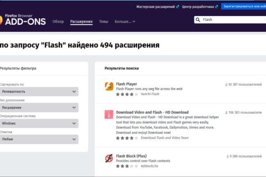Select the Расширения navigation tab

81,21
